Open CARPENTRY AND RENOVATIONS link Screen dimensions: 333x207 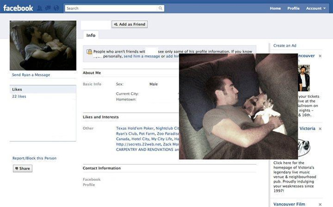144,150
